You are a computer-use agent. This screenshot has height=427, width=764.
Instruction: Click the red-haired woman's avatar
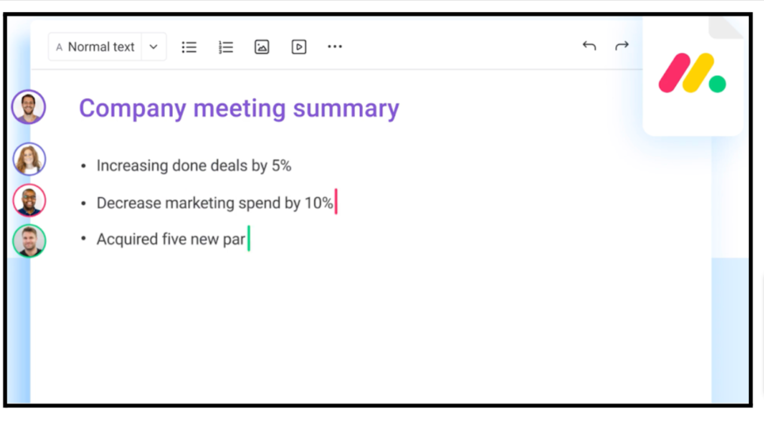pos(29,159)
